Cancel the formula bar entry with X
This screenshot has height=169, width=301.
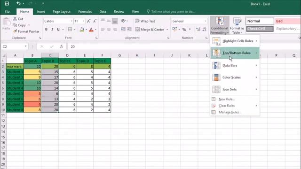[42, 46]
